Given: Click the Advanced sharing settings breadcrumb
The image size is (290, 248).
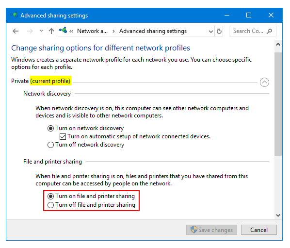Looking at the screenshot, I should pyautogui.click(x=153, y=31).
